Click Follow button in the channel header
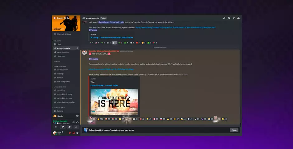 click(103, 18)
